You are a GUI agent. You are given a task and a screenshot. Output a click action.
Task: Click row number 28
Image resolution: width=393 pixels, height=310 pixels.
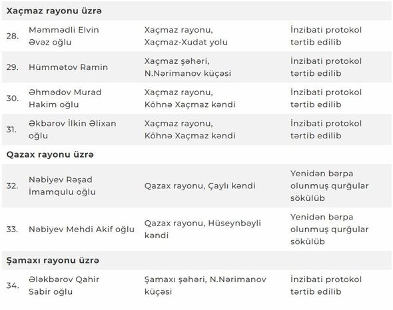(x=13, y=36)
